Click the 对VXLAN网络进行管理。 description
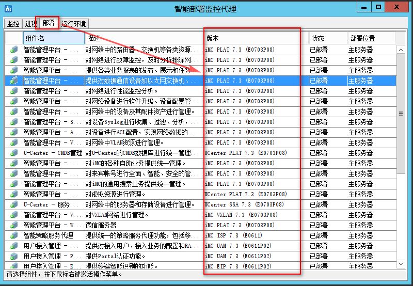The height and width of the screenshot is (286, 413). [x=117, y=215]
